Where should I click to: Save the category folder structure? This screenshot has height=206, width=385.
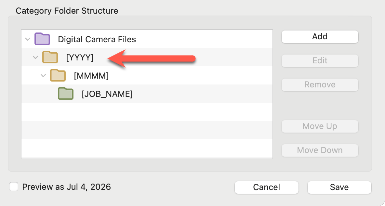pos(339,187)
